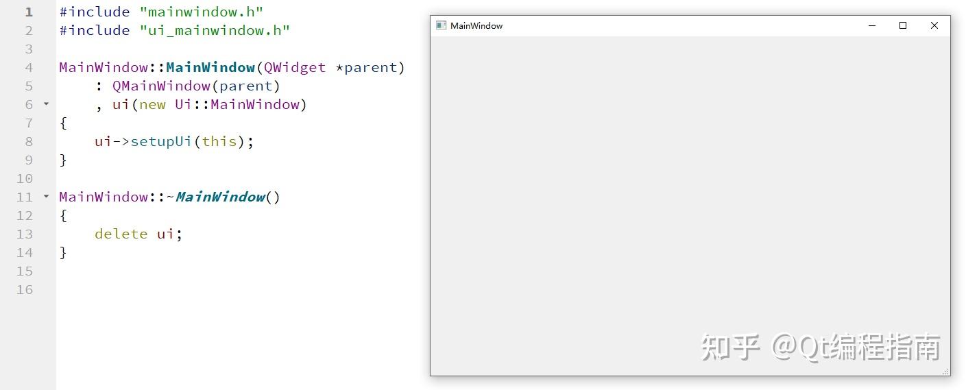
Task: Select line number 16 in the gutter
Action: [x=25, y=289]
